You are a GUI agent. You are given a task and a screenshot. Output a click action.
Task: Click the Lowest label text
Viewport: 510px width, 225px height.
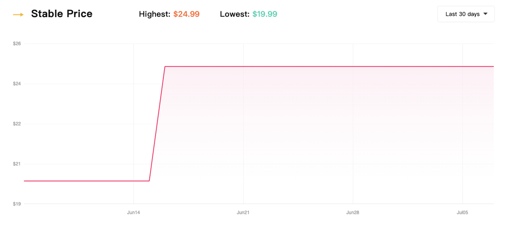235,14
